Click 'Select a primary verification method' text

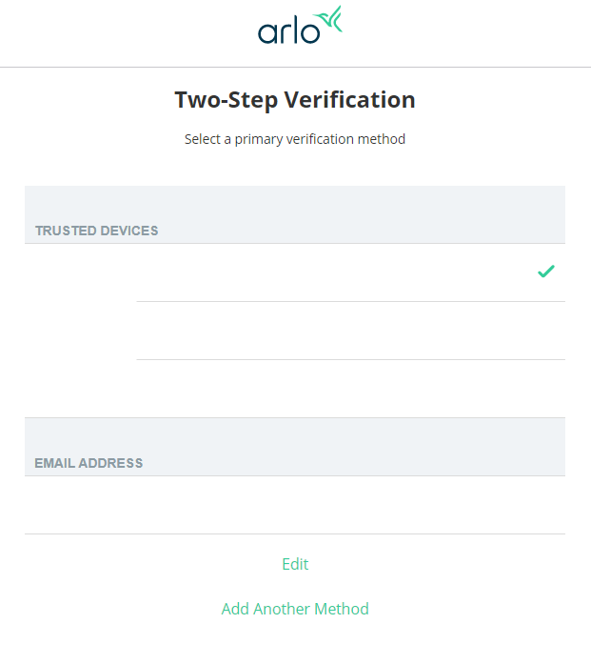click(x=295, y=139)
